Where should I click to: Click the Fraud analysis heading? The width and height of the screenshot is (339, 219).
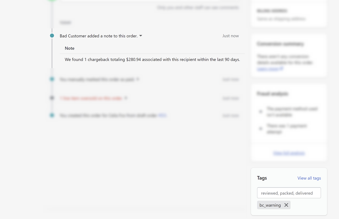click(x=273, y=94)
